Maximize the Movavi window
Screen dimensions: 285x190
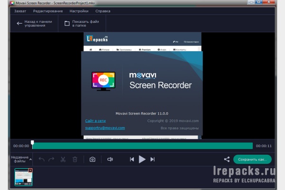pyautogui.click(x=259, y=2)
